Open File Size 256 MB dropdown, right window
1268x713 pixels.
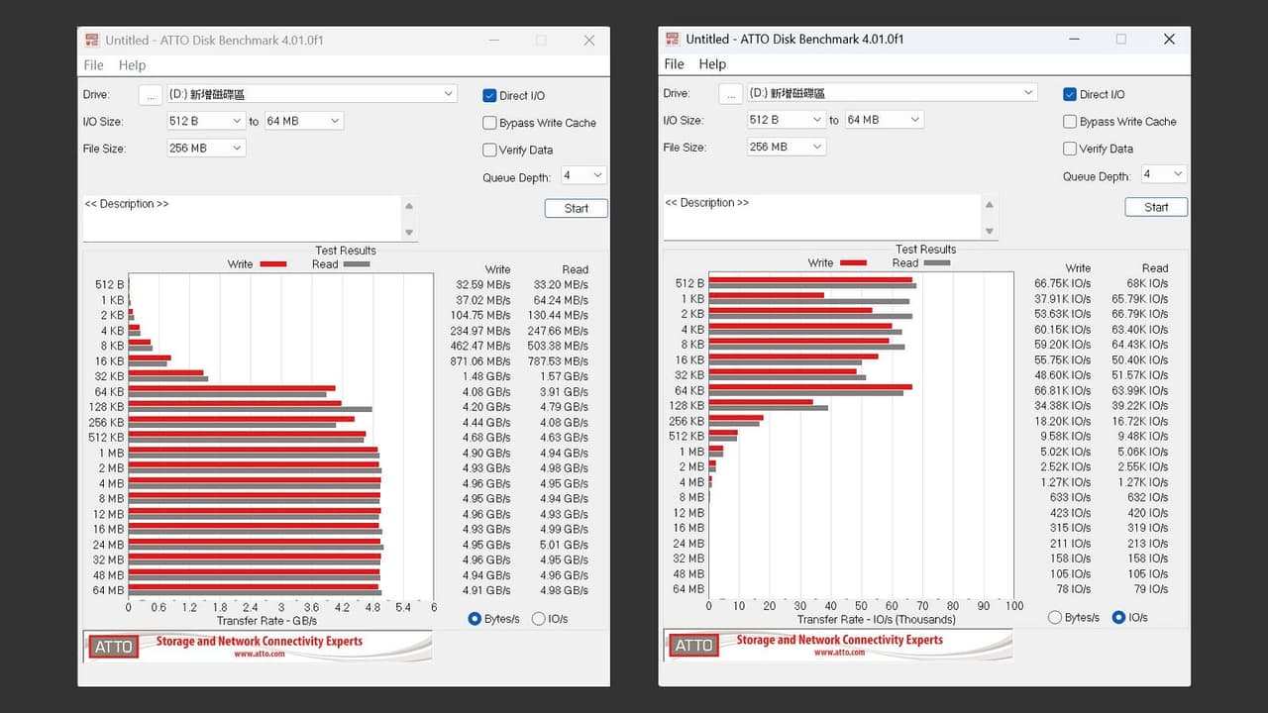pos(787,147)
